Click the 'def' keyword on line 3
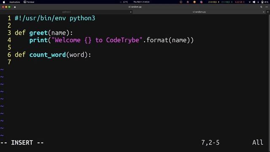The height and width of the screenshot is (152, 270). [20, 33]
